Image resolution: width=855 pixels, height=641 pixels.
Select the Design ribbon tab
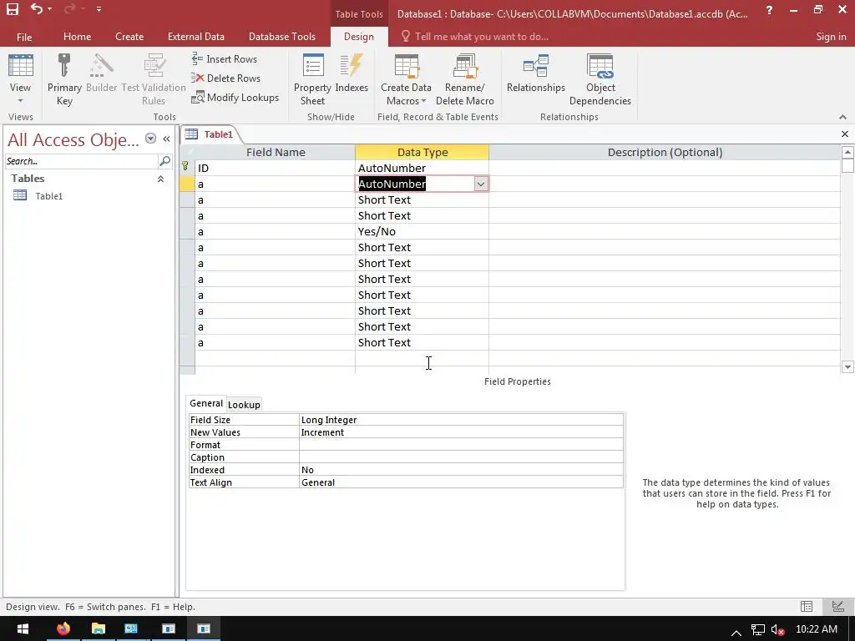(359, 37)
